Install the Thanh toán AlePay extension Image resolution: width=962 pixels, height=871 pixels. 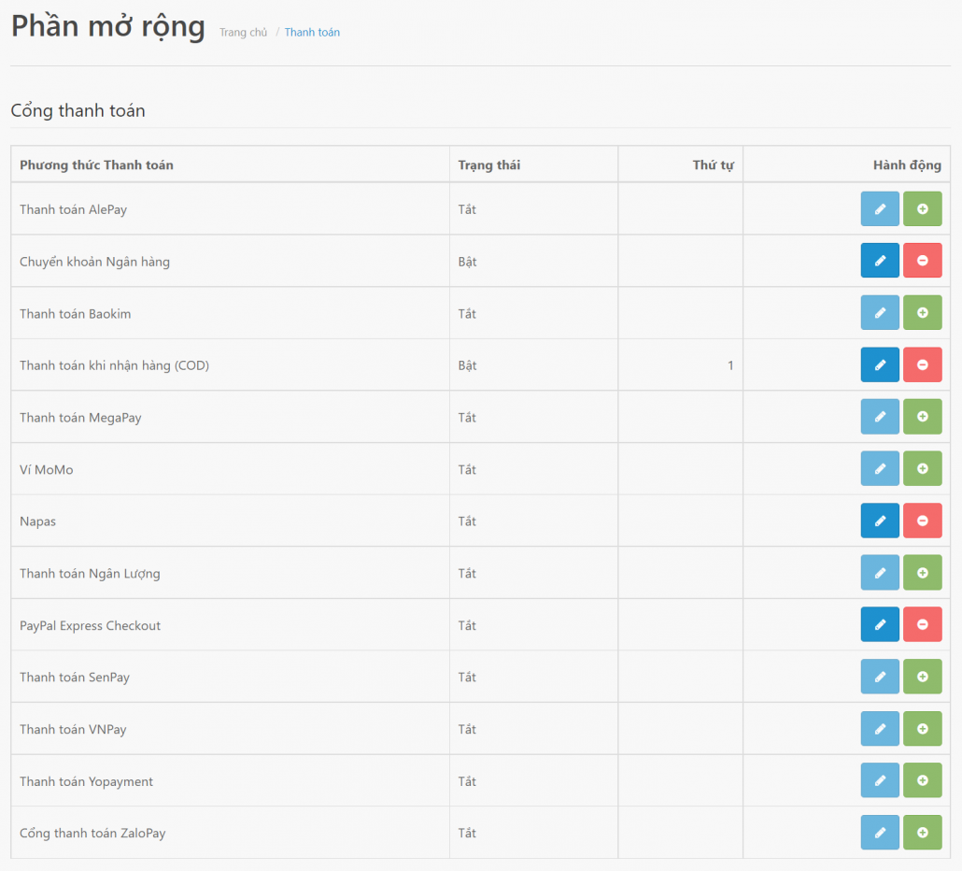pyautogui.click(x=922, y=208)
